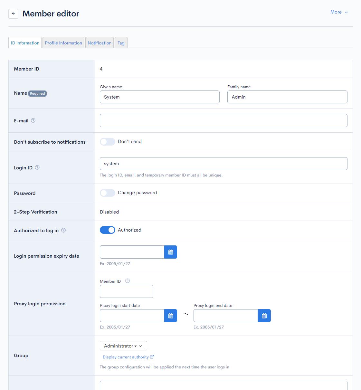Click the back arrow beside Member editor

click(13, 14)
